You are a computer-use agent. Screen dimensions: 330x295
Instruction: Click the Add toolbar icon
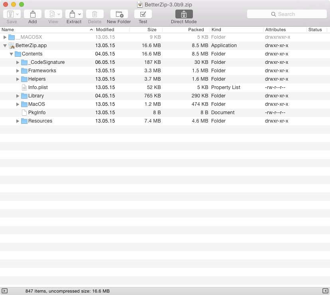point(33,14)
